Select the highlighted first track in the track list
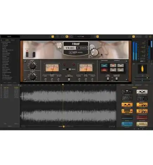153x165 pixels. [10, 87]
